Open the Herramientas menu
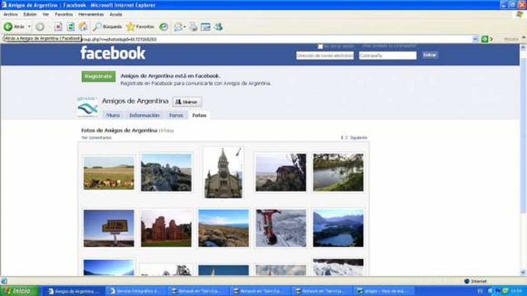Viewport: 527px width, 296px height. pyautogui.click(x=91, y=14)
